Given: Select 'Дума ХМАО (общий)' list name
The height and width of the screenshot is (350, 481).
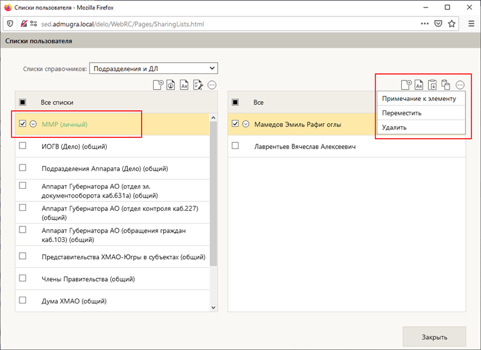Looking at the screenshot, I should [x=74, y=301].
